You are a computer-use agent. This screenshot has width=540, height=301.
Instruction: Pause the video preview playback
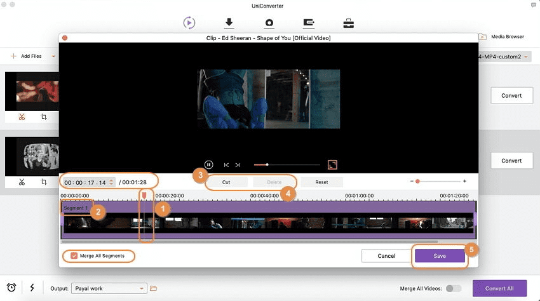(208, 164)
